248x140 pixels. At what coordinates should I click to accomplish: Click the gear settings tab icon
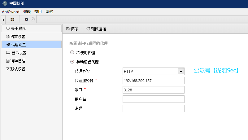click(27, 20)
